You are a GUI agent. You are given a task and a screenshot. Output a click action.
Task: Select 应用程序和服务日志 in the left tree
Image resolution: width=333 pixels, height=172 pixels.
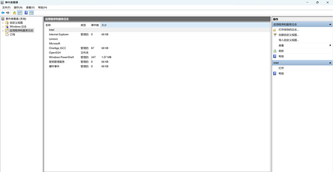point(22,30)
